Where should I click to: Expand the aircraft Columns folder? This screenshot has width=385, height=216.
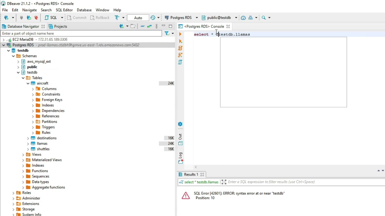click(33, 89)
